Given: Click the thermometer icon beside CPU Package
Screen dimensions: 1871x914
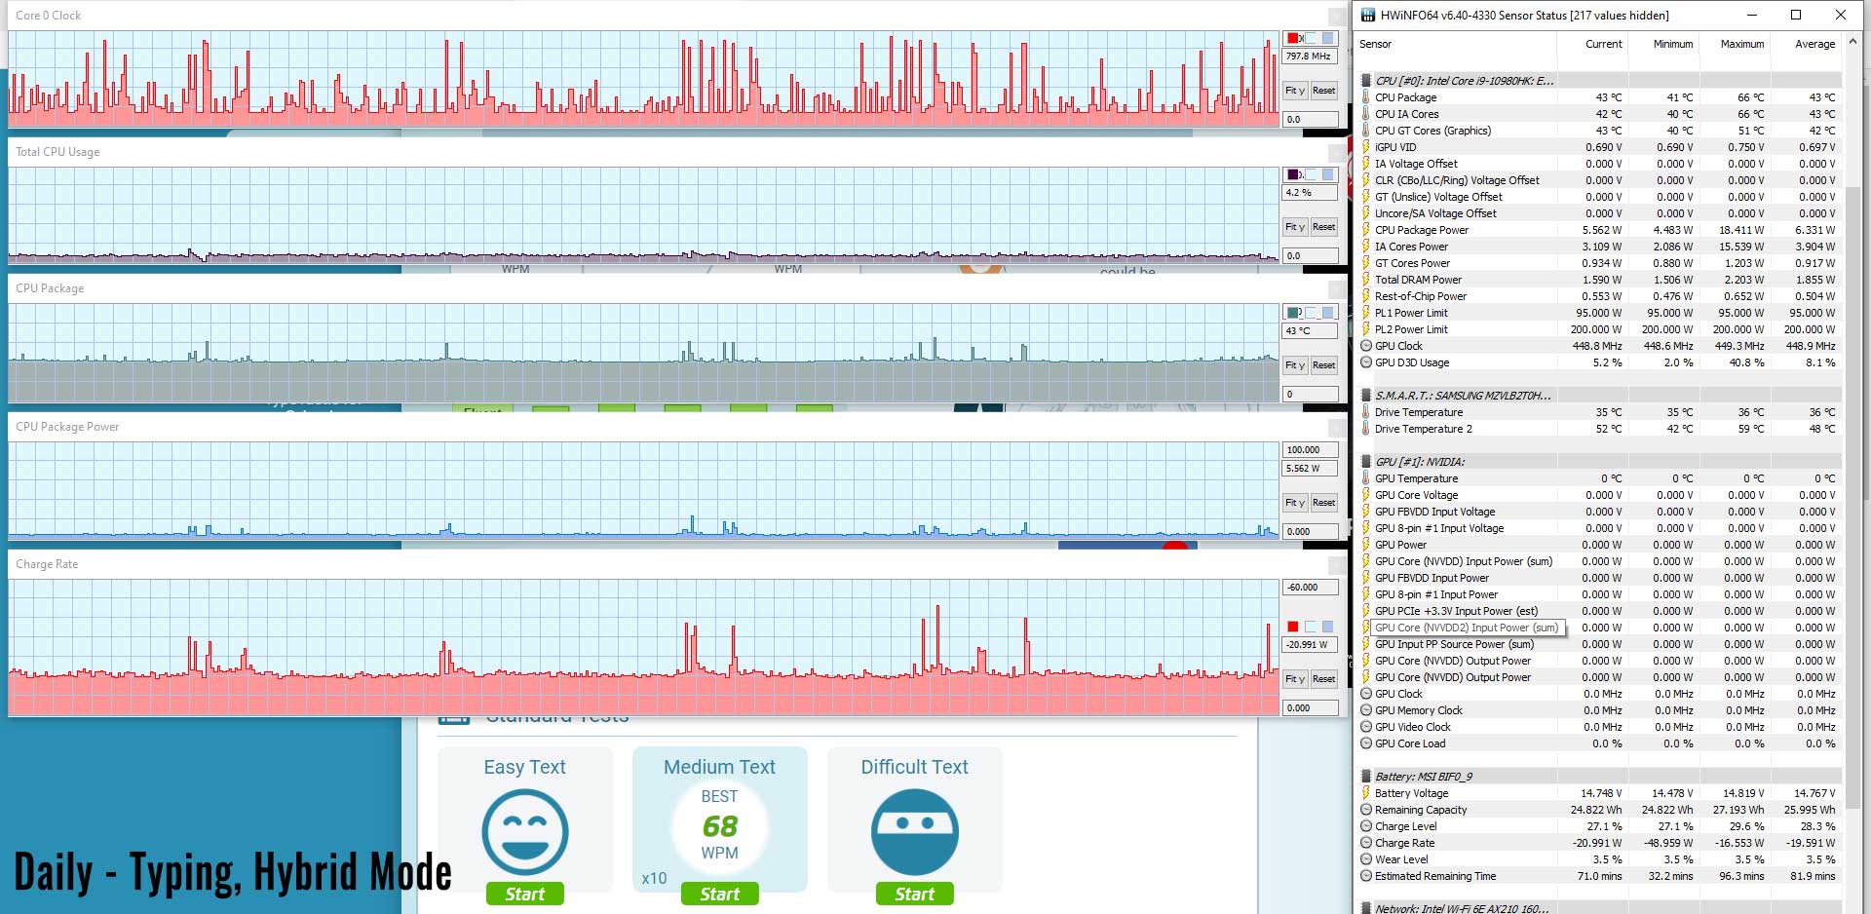Looking at the screenshot, I should [1366, 97].
